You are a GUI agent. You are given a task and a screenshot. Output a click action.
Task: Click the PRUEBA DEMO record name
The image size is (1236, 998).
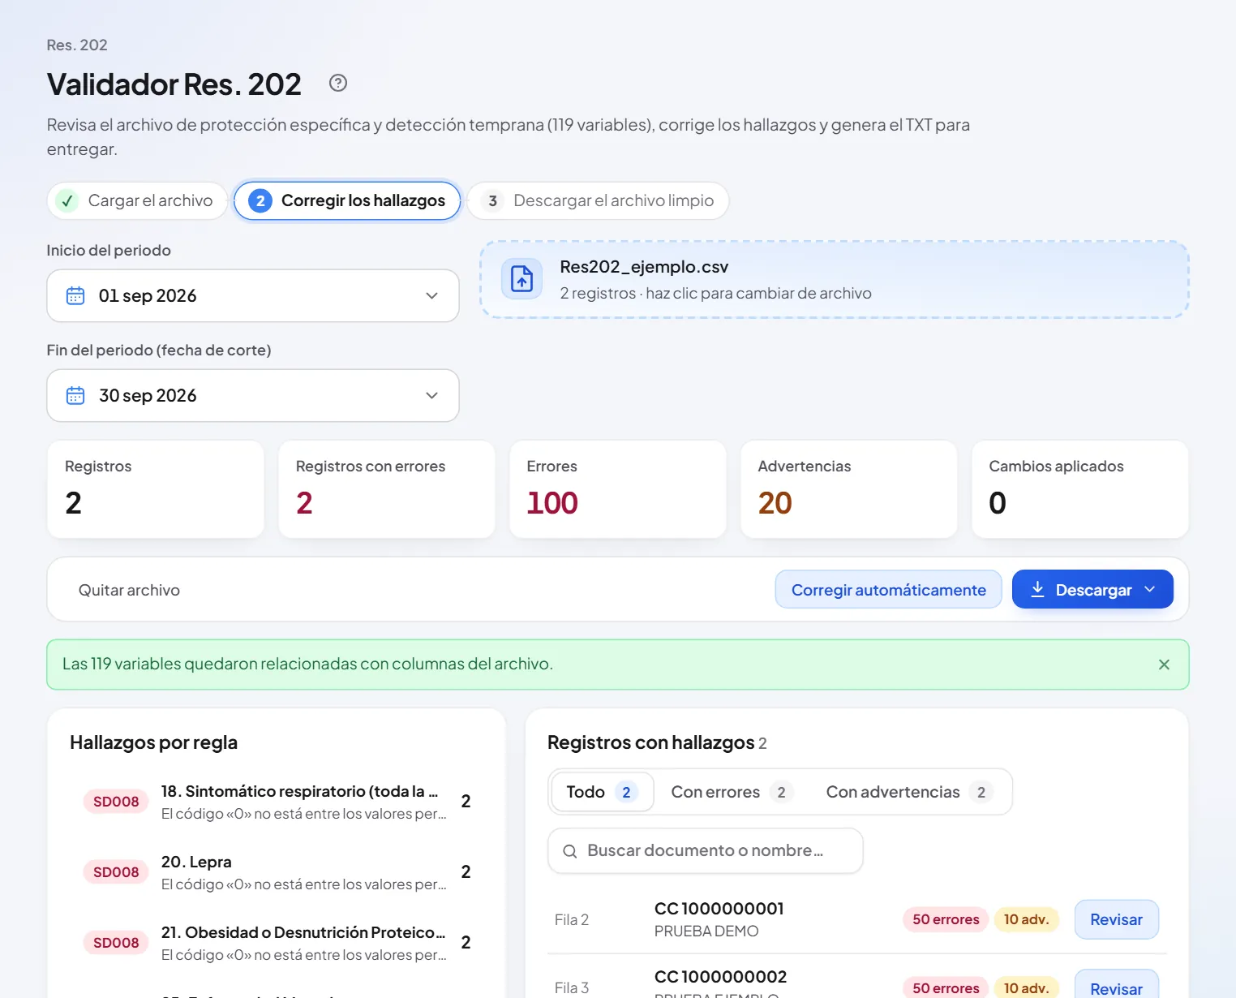tap(706, 931)
